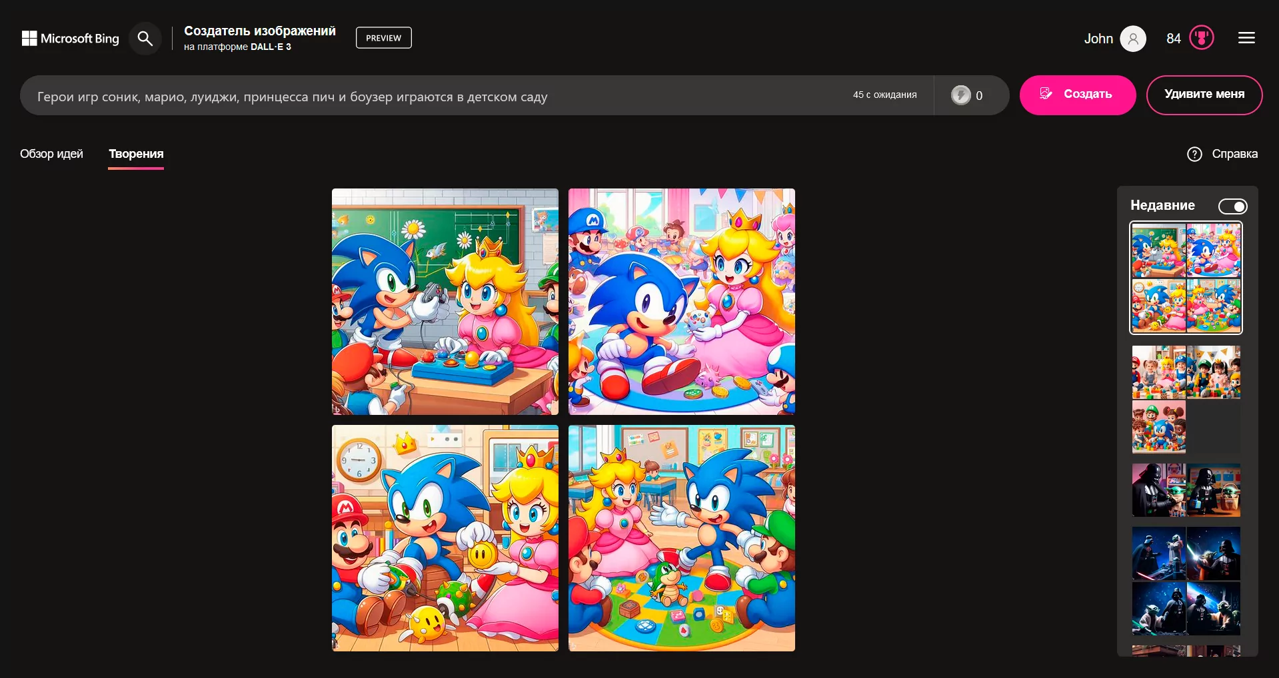Open the recent Darth Vader and Yoda pair

click(1186, 490)
